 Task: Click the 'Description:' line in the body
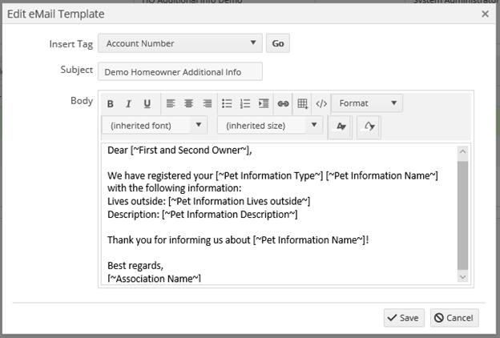pos(203,215)
